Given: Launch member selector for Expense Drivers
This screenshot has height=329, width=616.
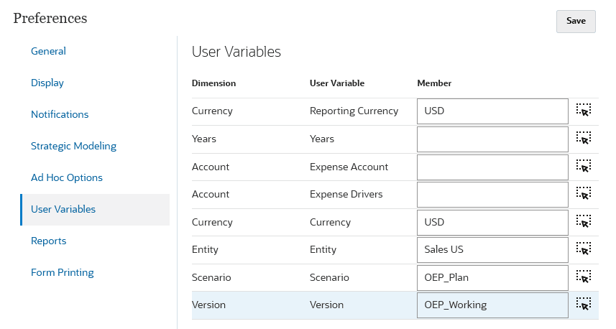Looking at the screenshot, I should point(584,193).
